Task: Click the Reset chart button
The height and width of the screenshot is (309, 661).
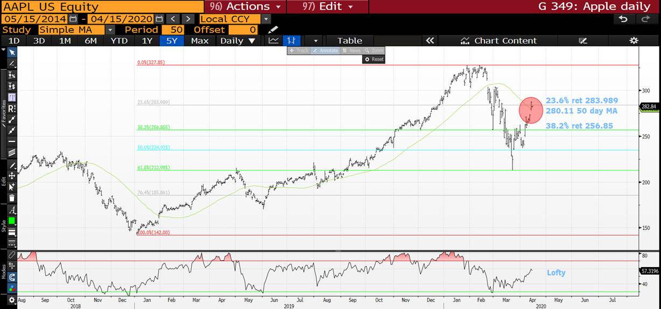Action: 374,59
